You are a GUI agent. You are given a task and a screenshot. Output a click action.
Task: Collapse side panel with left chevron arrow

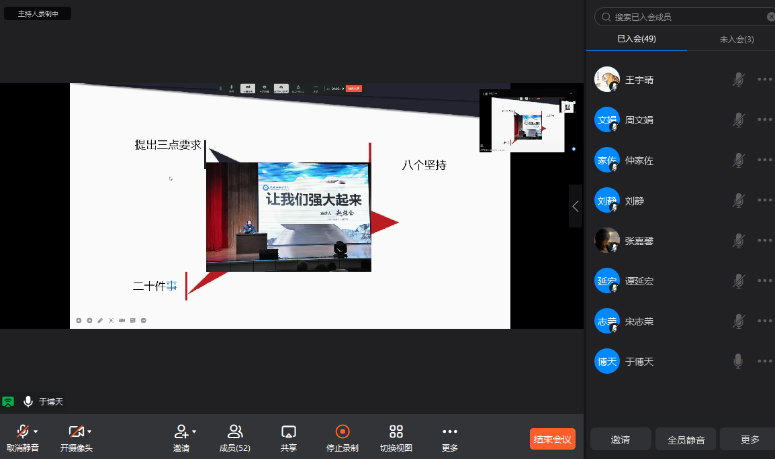click(576, 206)
